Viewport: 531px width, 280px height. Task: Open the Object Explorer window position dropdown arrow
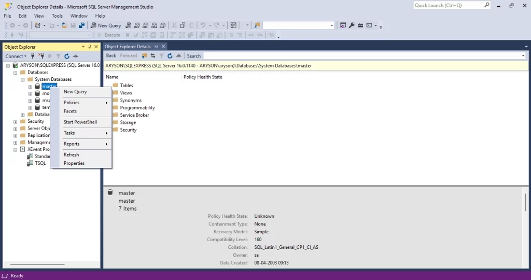coord(83,47)
